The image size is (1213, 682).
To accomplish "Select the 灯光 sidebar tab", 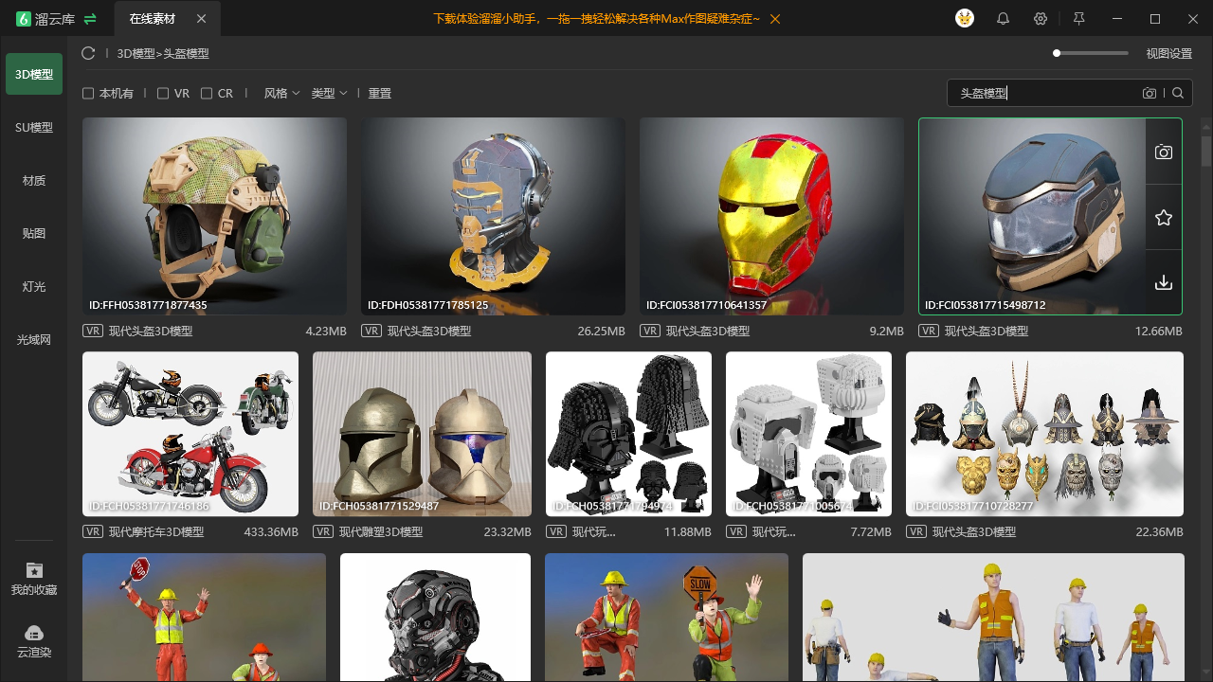I will click(34, 286).
